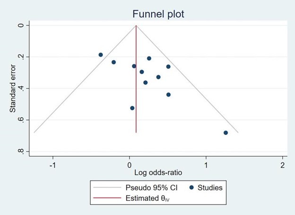Viewport: 295px width, 215px height.
Task: Select the "Log odds-ratio" x-axis label
Action: pyautogui.click(x=158, y=172)
